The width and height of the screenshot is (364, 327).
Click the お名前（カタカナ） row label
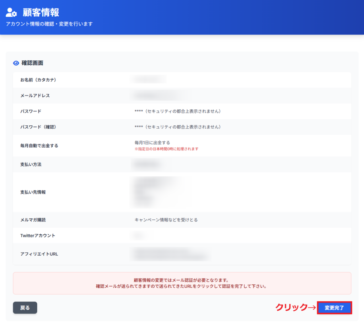pyautogui.click(x=38, y=80)
